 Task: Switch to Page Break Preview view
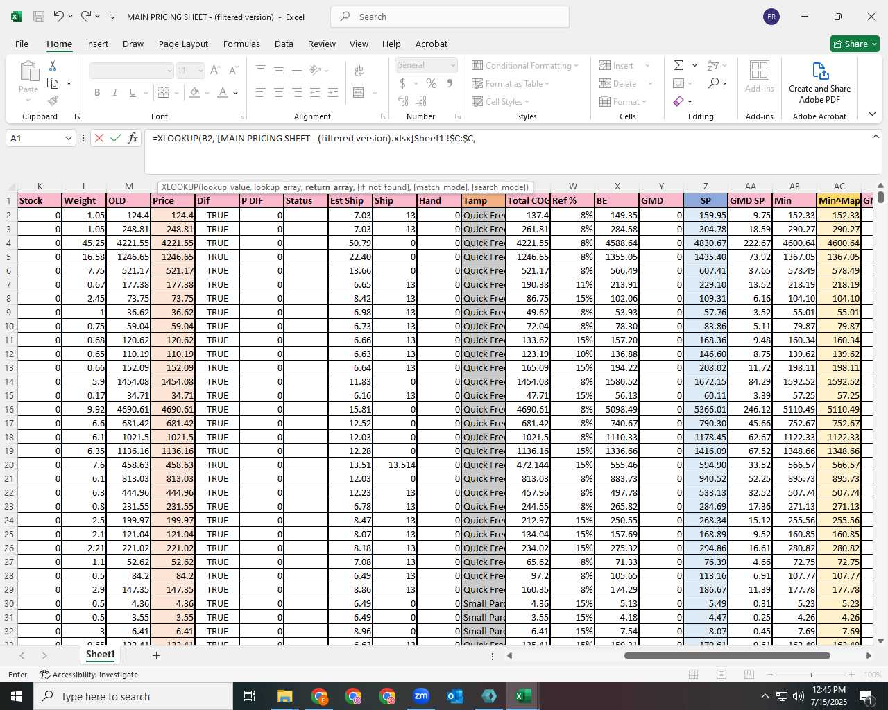tap(749, 675)
